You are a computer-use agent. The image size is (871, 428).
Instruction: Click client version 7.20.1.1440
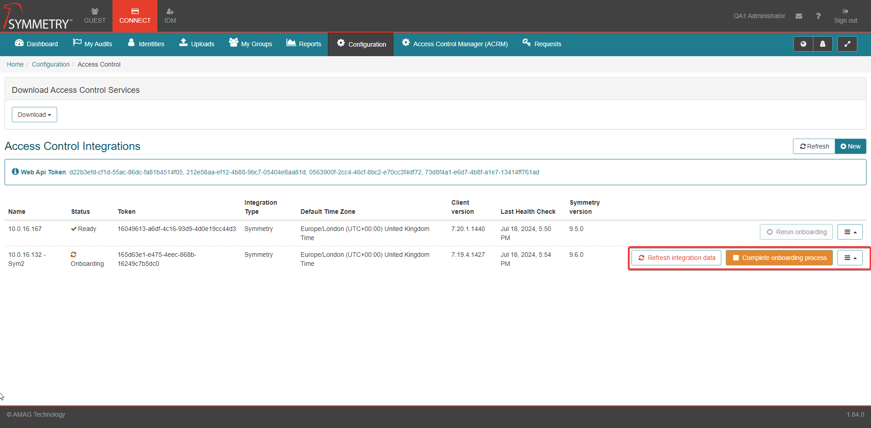(468, 229)
